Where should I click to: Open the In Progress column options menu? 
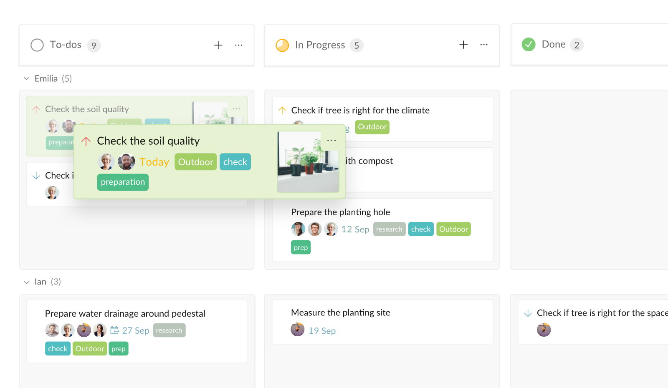point(484,45)
